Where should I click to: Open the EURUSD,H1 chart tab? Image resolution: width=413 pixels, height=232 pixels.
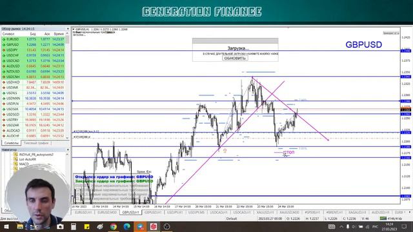pos(83,212)
